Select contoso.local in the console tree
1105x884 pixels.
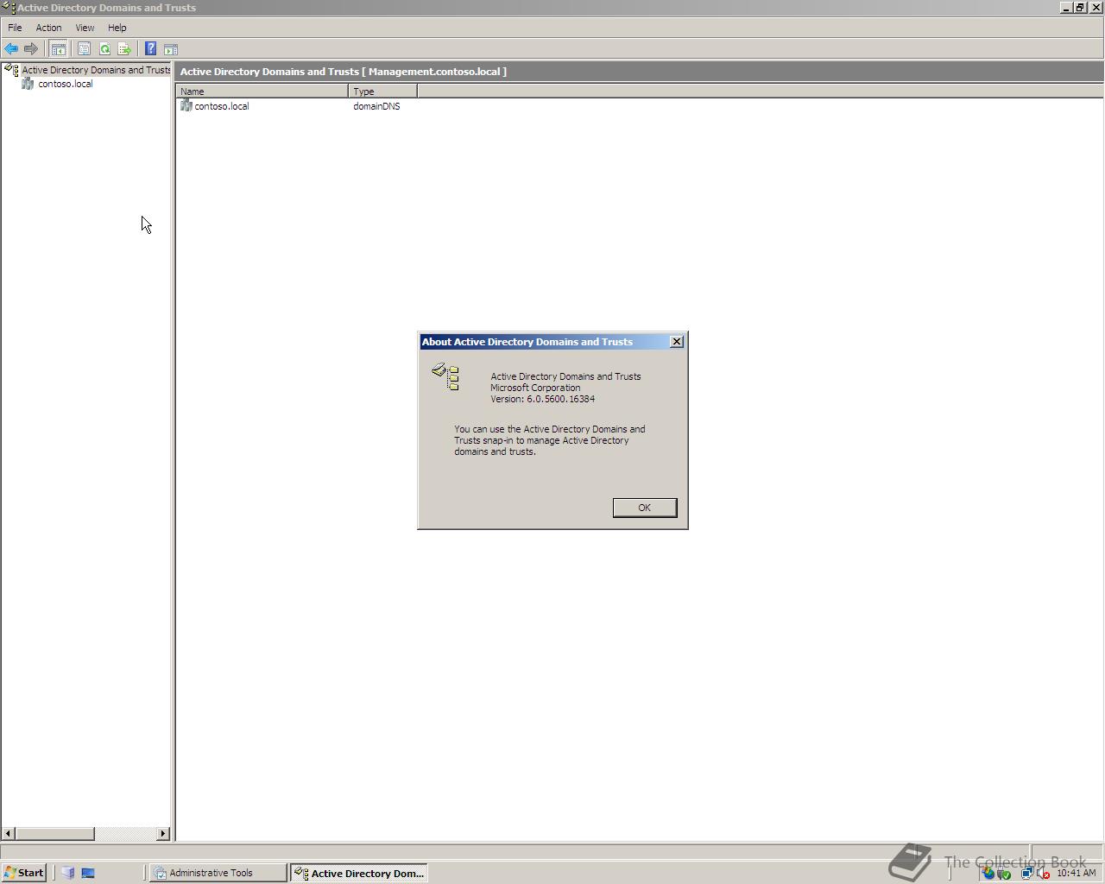[66, 84]
